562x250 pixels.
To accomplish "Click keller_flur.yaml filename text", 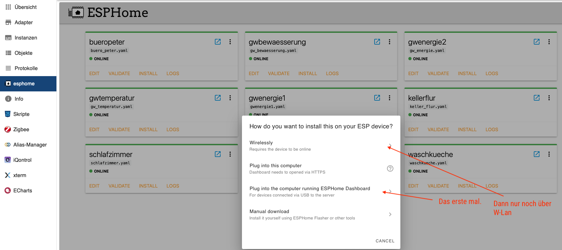I will (x=428, y=107).
